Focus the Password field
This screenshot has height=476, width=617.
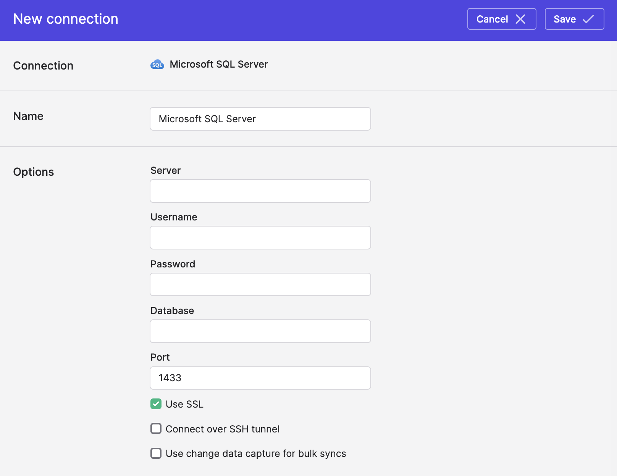(x=260, y=285)
